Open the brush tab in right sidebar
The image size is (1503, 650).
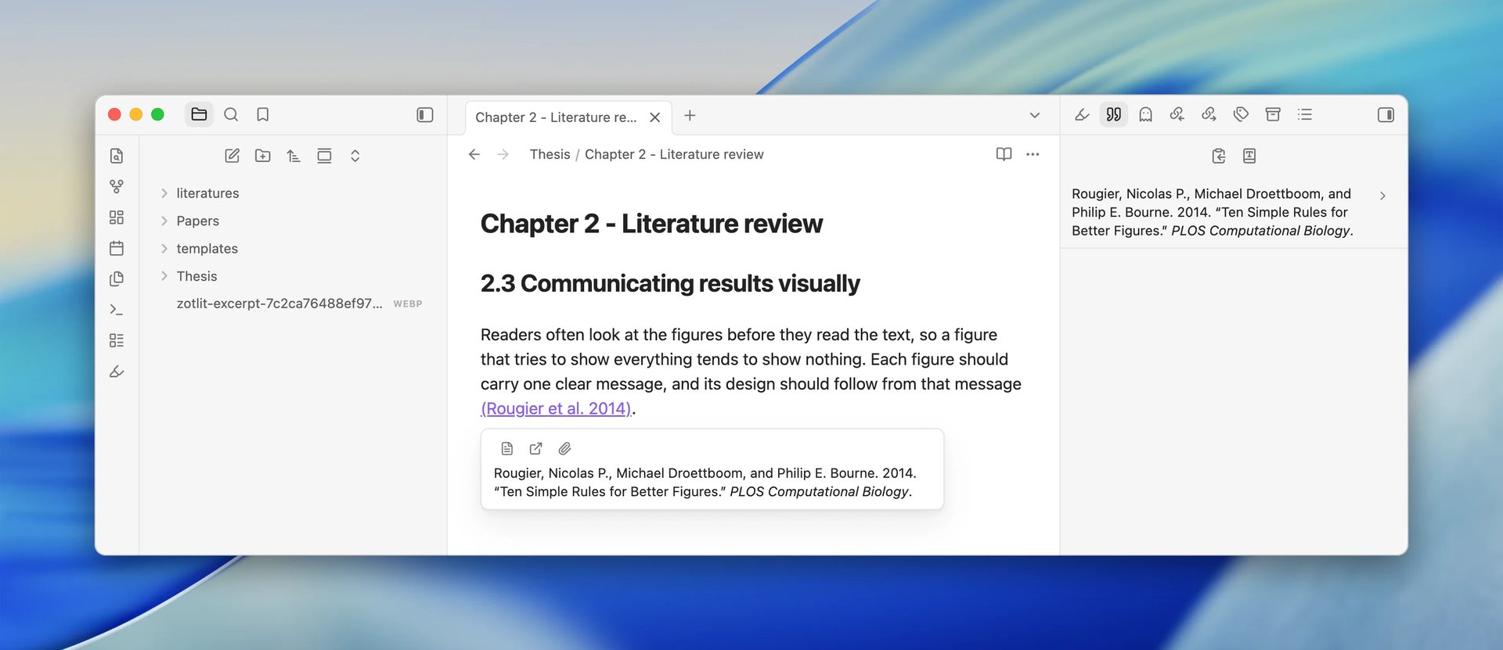1082,115
